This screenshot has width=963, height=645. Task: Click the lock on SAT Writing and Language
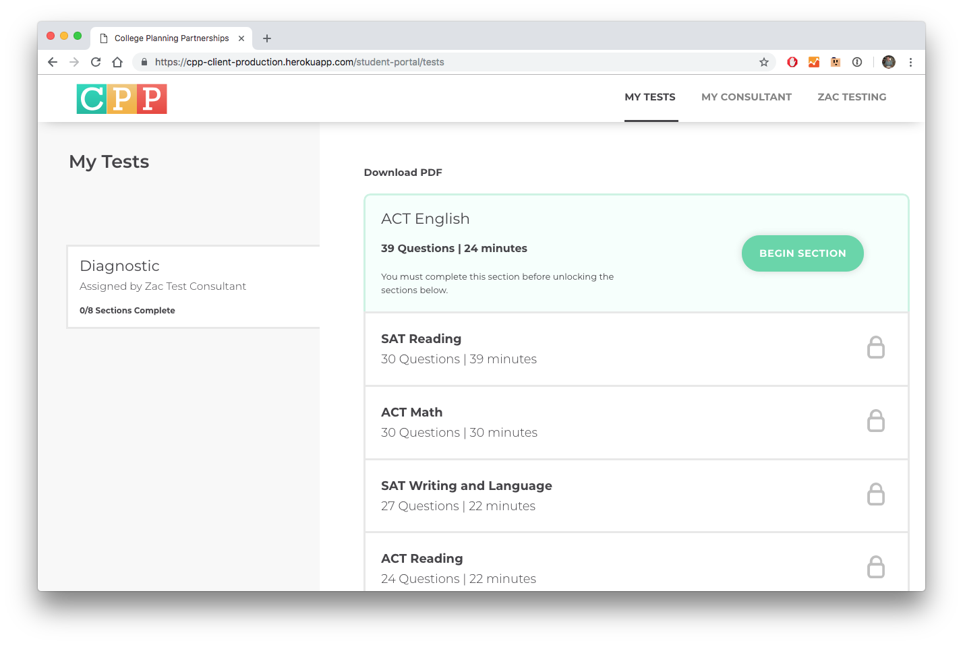[876, 494]
